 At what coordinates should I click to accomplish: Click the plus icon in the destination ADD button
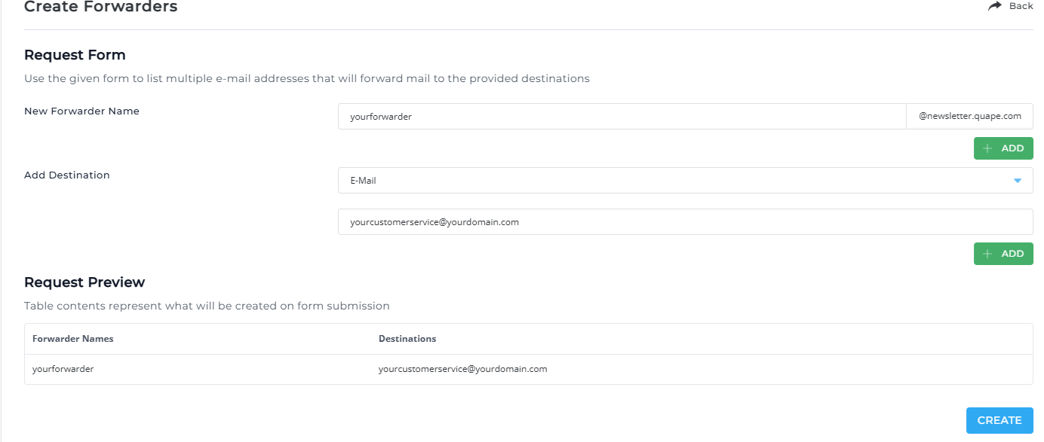click(x=987, y=254)
